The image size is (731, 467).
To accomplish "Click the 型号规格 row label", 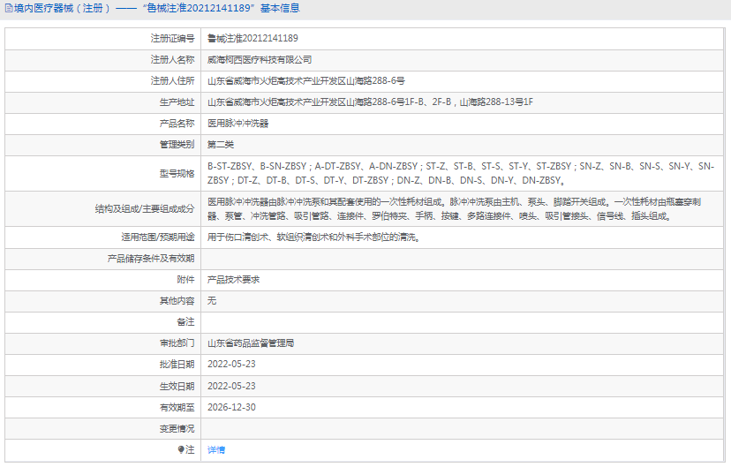I will click(x=177, y=173).
